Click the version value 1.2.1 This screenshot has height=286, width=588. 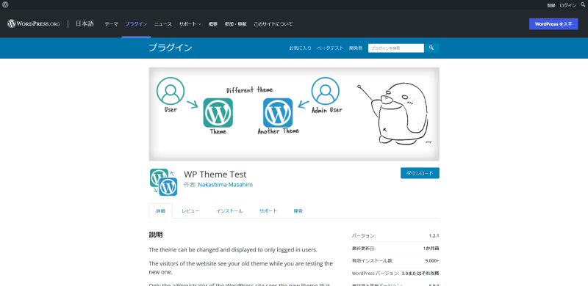(434, 236)
